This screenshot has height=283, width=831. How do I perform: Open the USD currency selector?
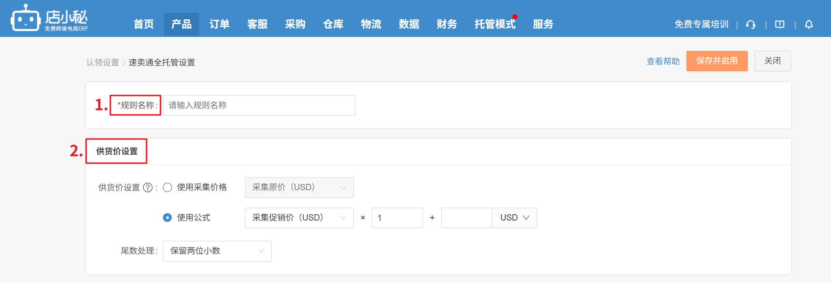coord(514,218)
